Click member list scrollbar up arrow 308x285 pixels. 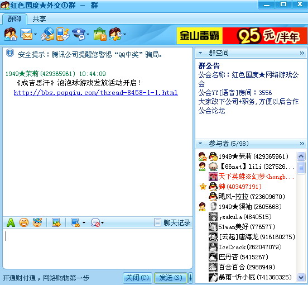301,156
